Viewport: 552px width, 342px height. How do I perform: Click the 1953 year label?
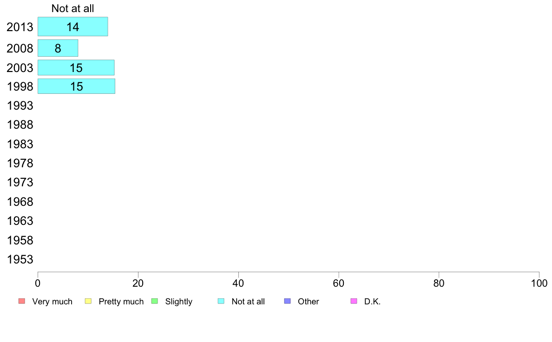[x=20, y=260]
